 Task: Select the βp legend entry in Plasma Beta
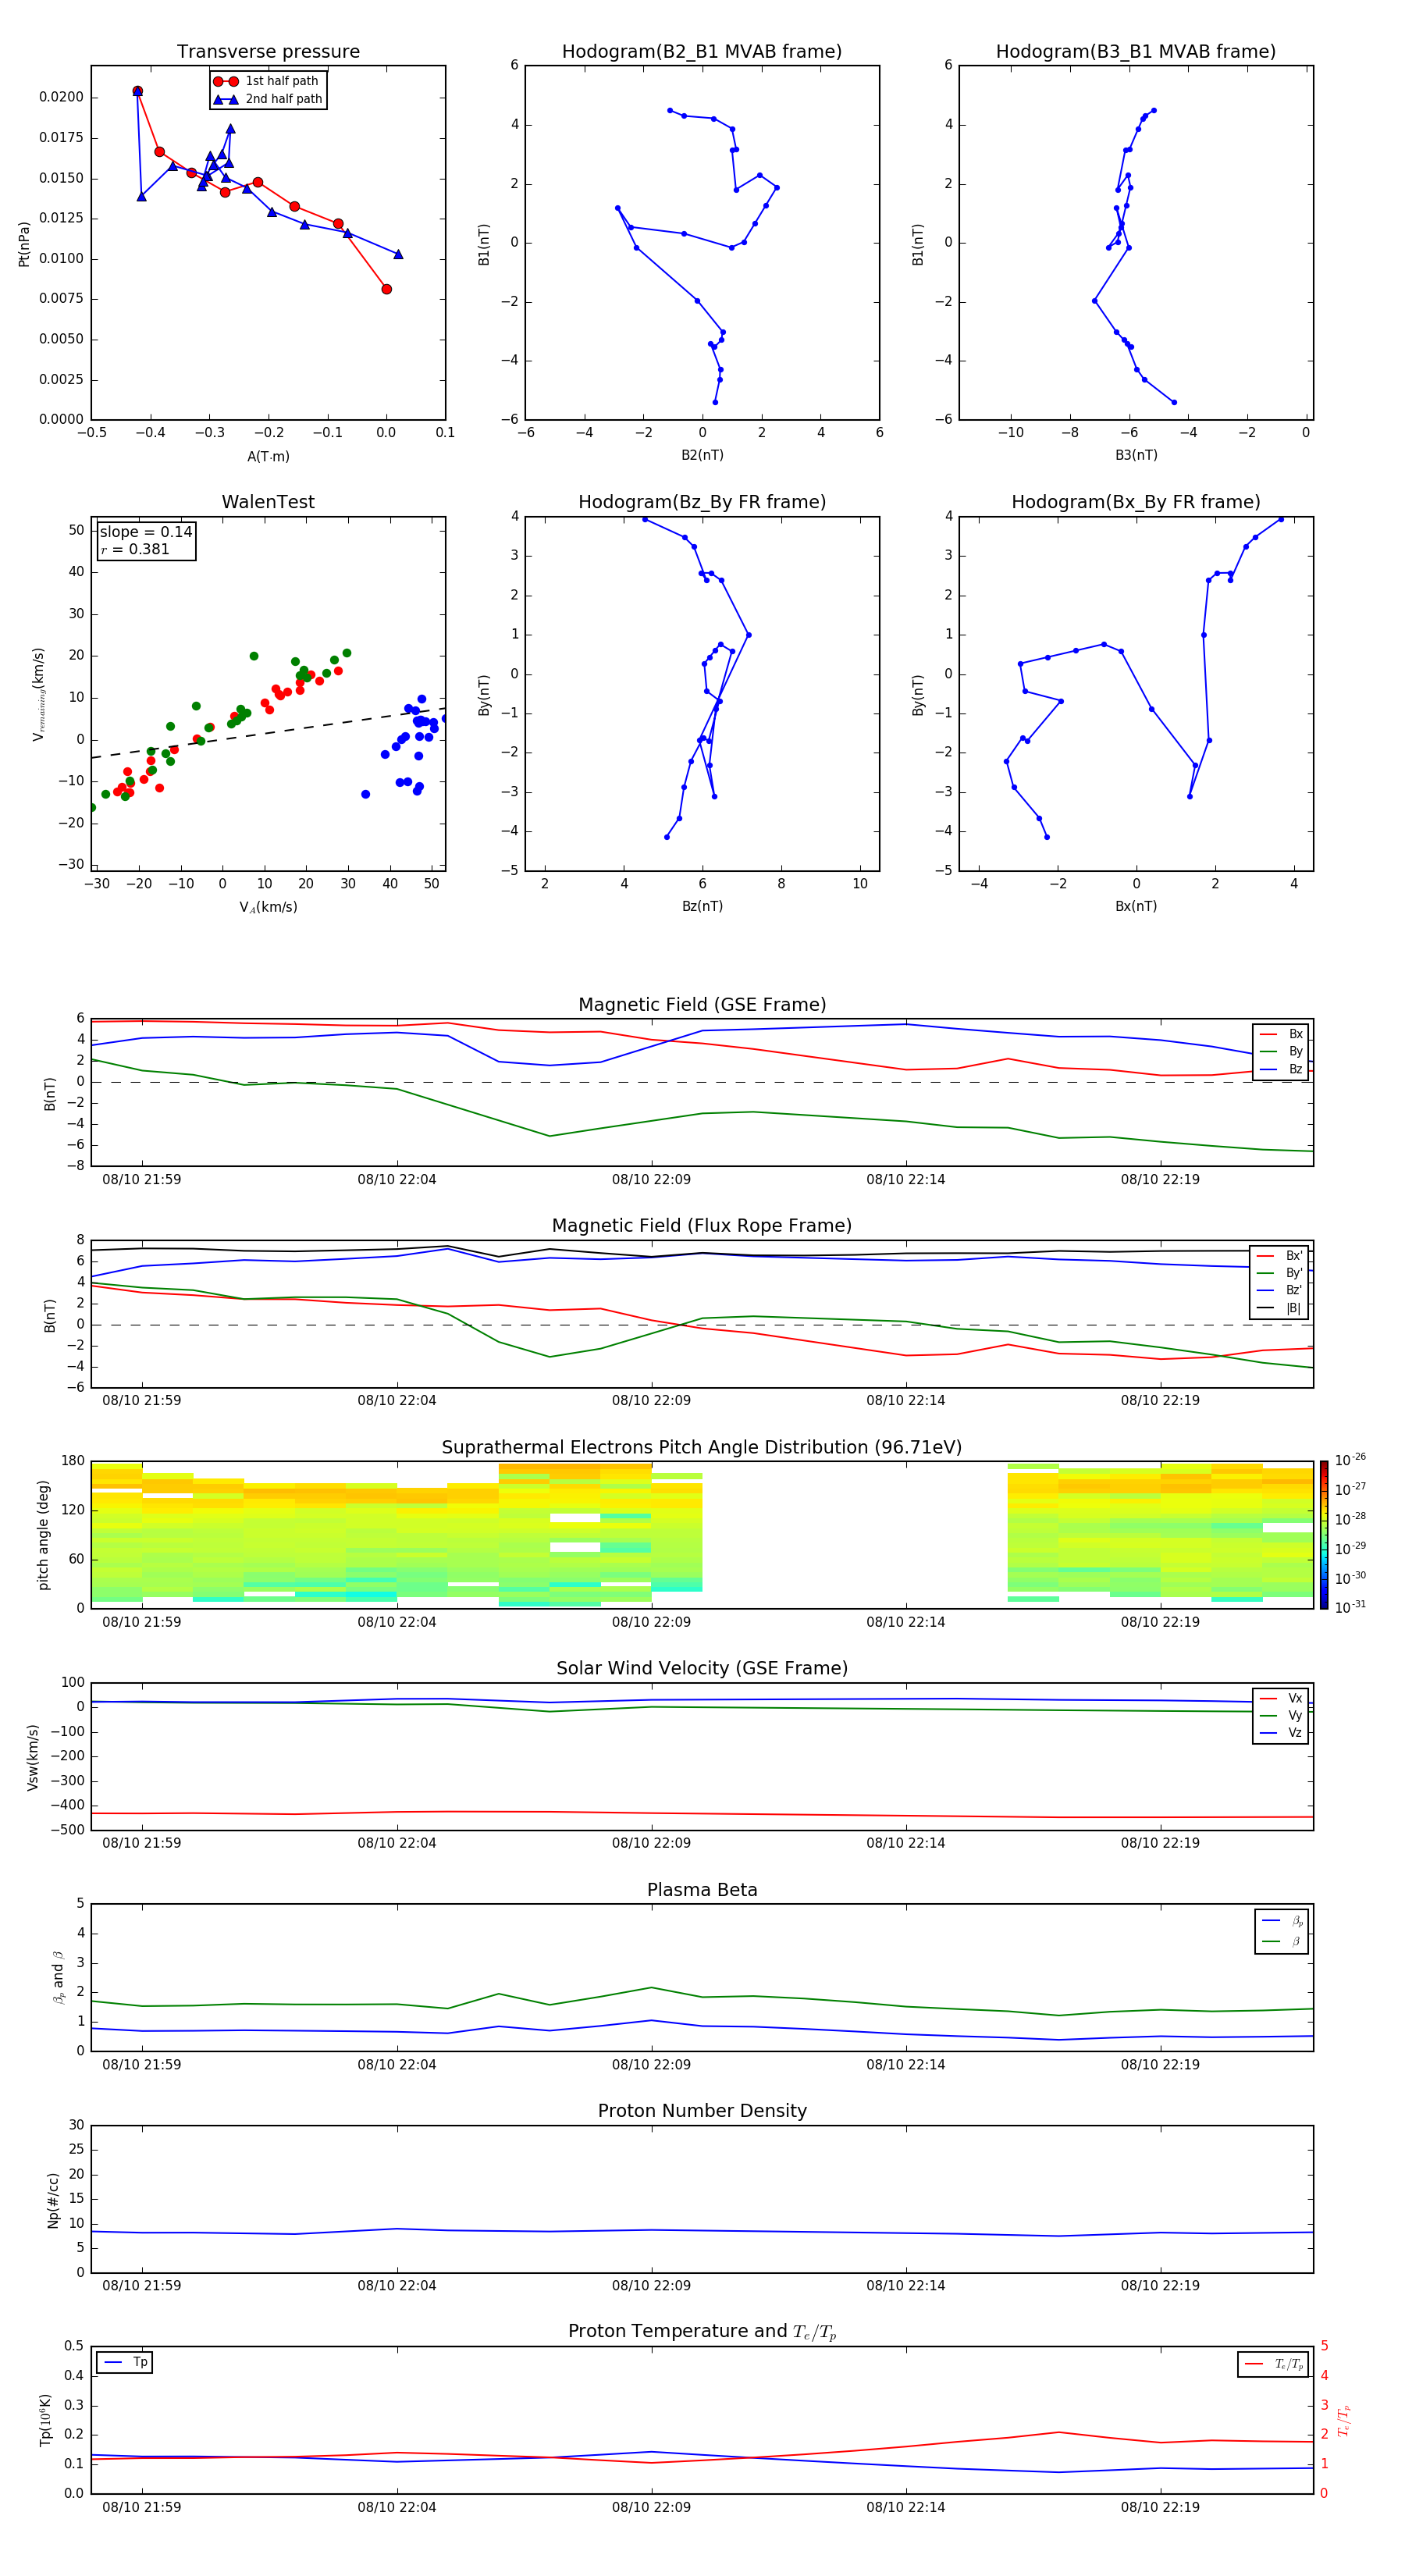[1282, 1921]
